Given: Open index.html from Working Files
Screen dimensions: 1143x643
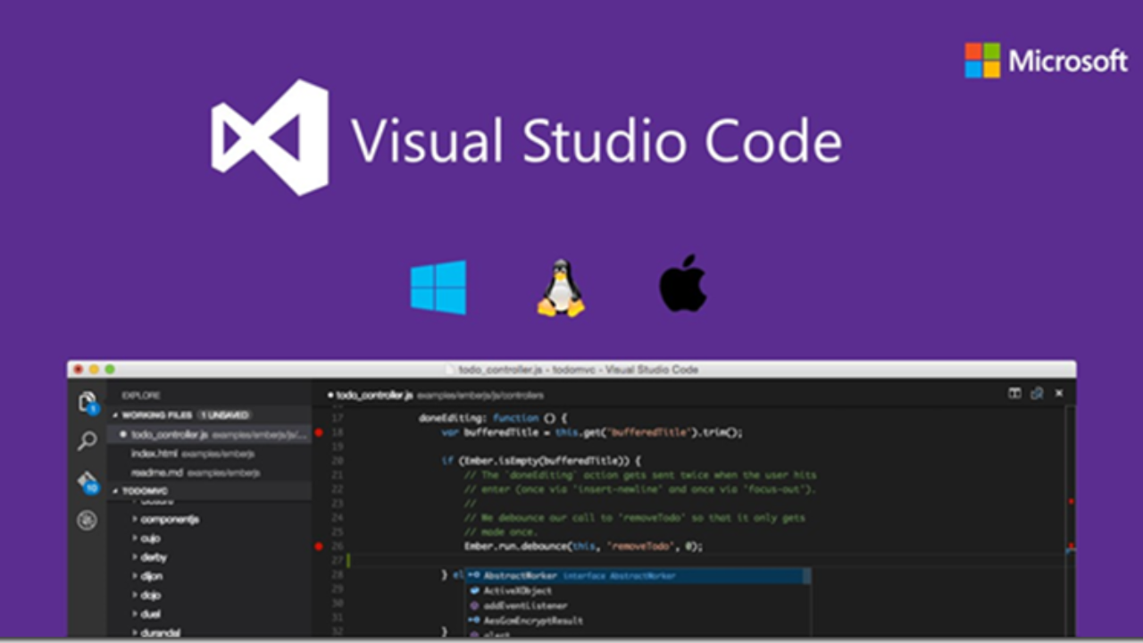Looking at the screenshot, I should [210, 454].
